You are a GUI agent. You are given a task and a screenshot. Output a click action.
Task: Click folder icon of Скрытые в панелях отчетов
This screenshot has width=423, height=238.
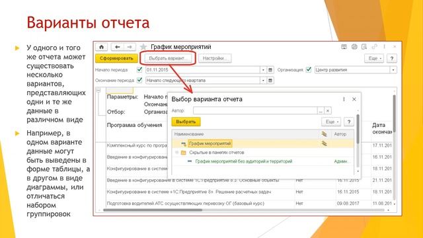(184, 153)
